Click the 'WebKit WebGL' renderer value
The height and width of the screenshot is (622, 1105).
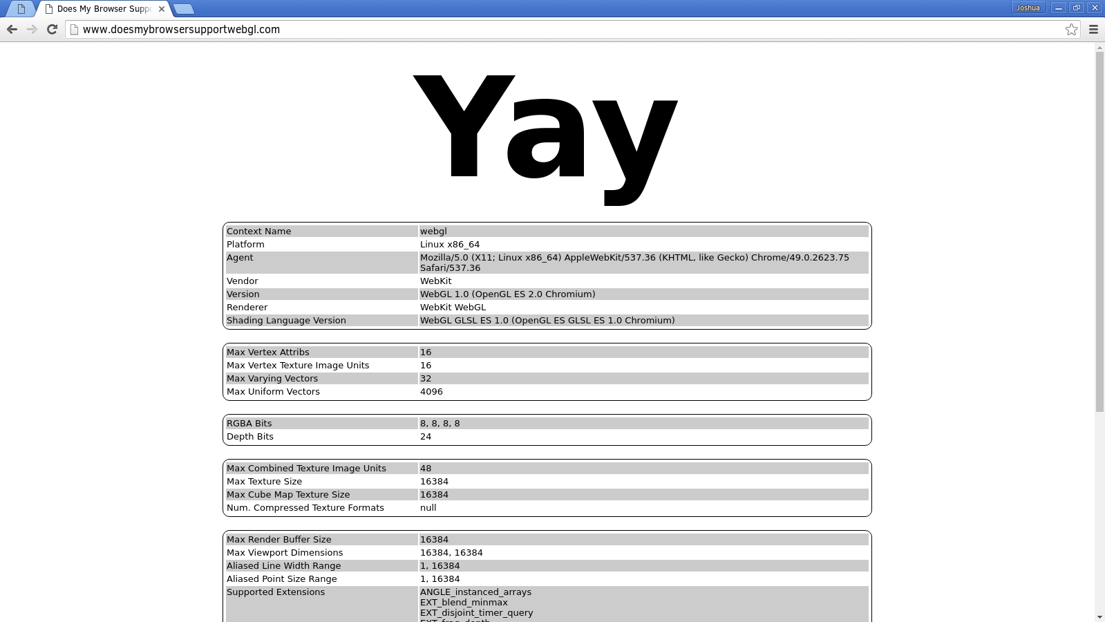click(x=453, y=307)
